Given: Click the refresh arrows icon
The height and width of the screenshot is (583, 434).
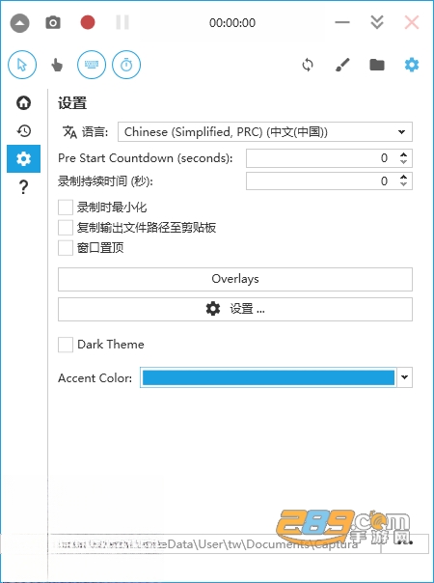Looking at the screenshot, I should tap(308, 65).
